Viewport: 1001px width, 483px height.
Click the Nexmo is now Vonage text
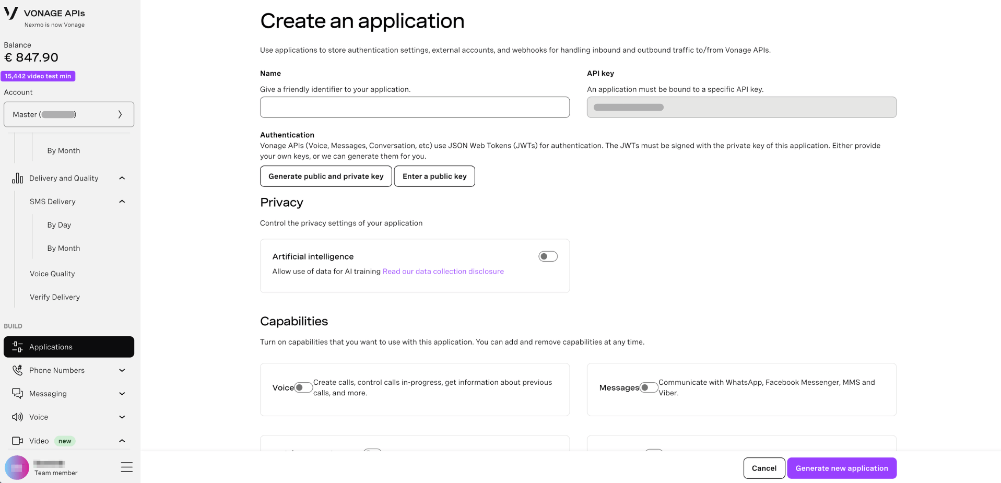pyautogui.click(x=54, y=25)
